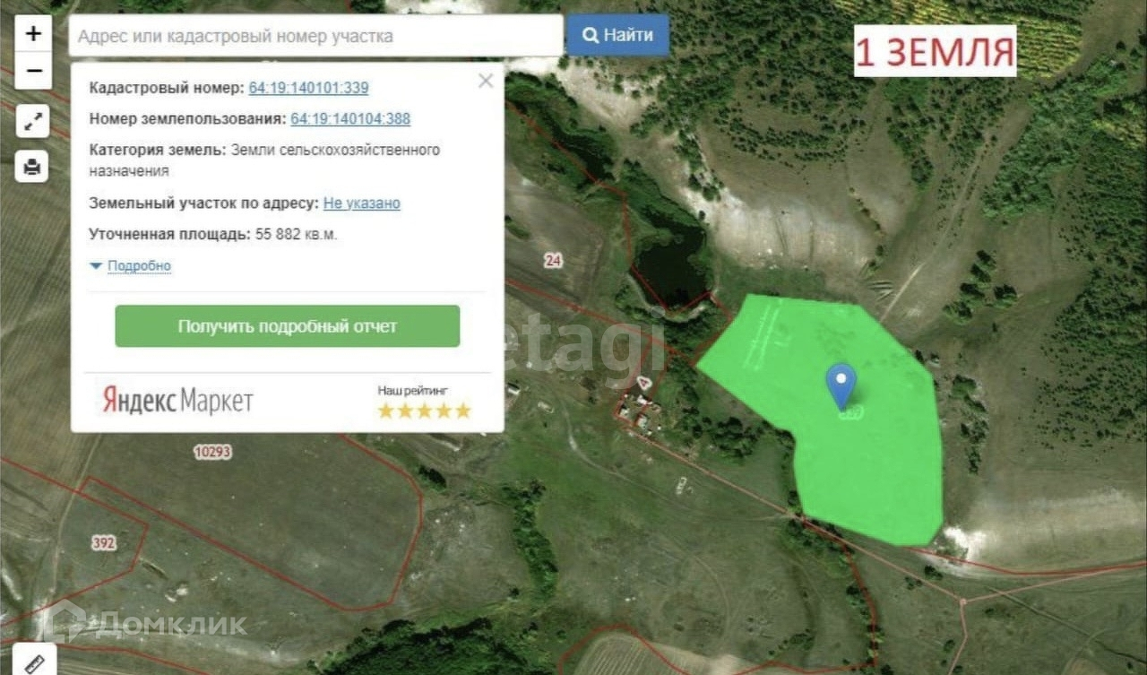Screen dimensions: 1147x675
Task: Zoom out with the minus button
Action: (x=33, y=71)
